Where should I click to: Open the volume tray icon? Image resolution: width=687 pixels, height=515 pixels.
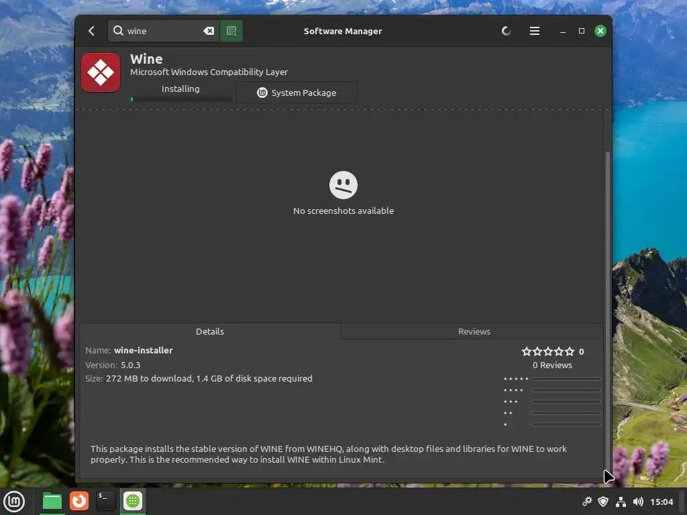pyautogui.click(x=638, y=502)
